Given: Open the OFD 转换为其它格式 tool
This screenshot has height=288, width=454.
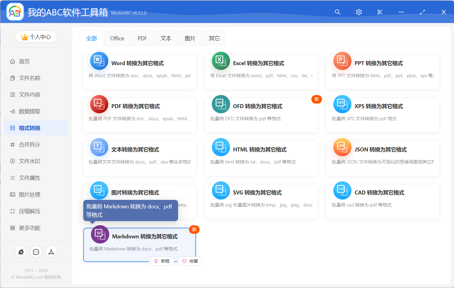Looking at the screenshot, I should 261,115.
